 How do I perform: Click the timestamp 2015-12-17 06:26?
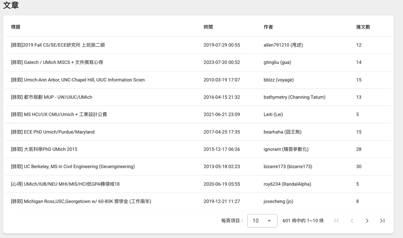(222, 149)
